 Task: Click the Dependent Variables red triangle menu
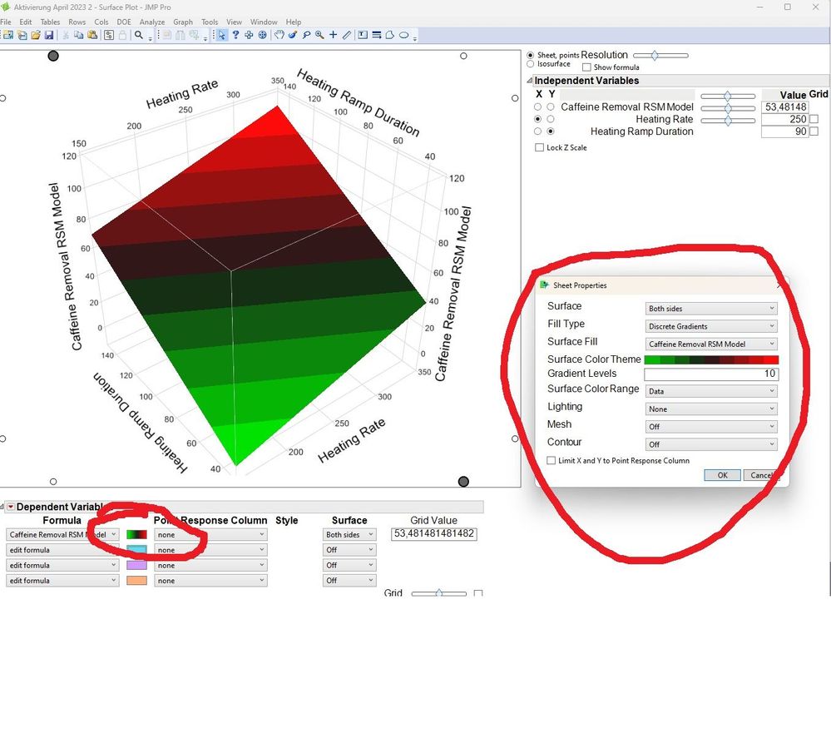[x=11, y=507]
